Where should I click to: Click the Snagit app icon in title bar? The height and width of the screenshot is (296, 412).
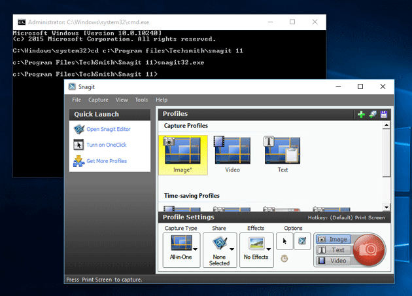[x=72, y=87]
